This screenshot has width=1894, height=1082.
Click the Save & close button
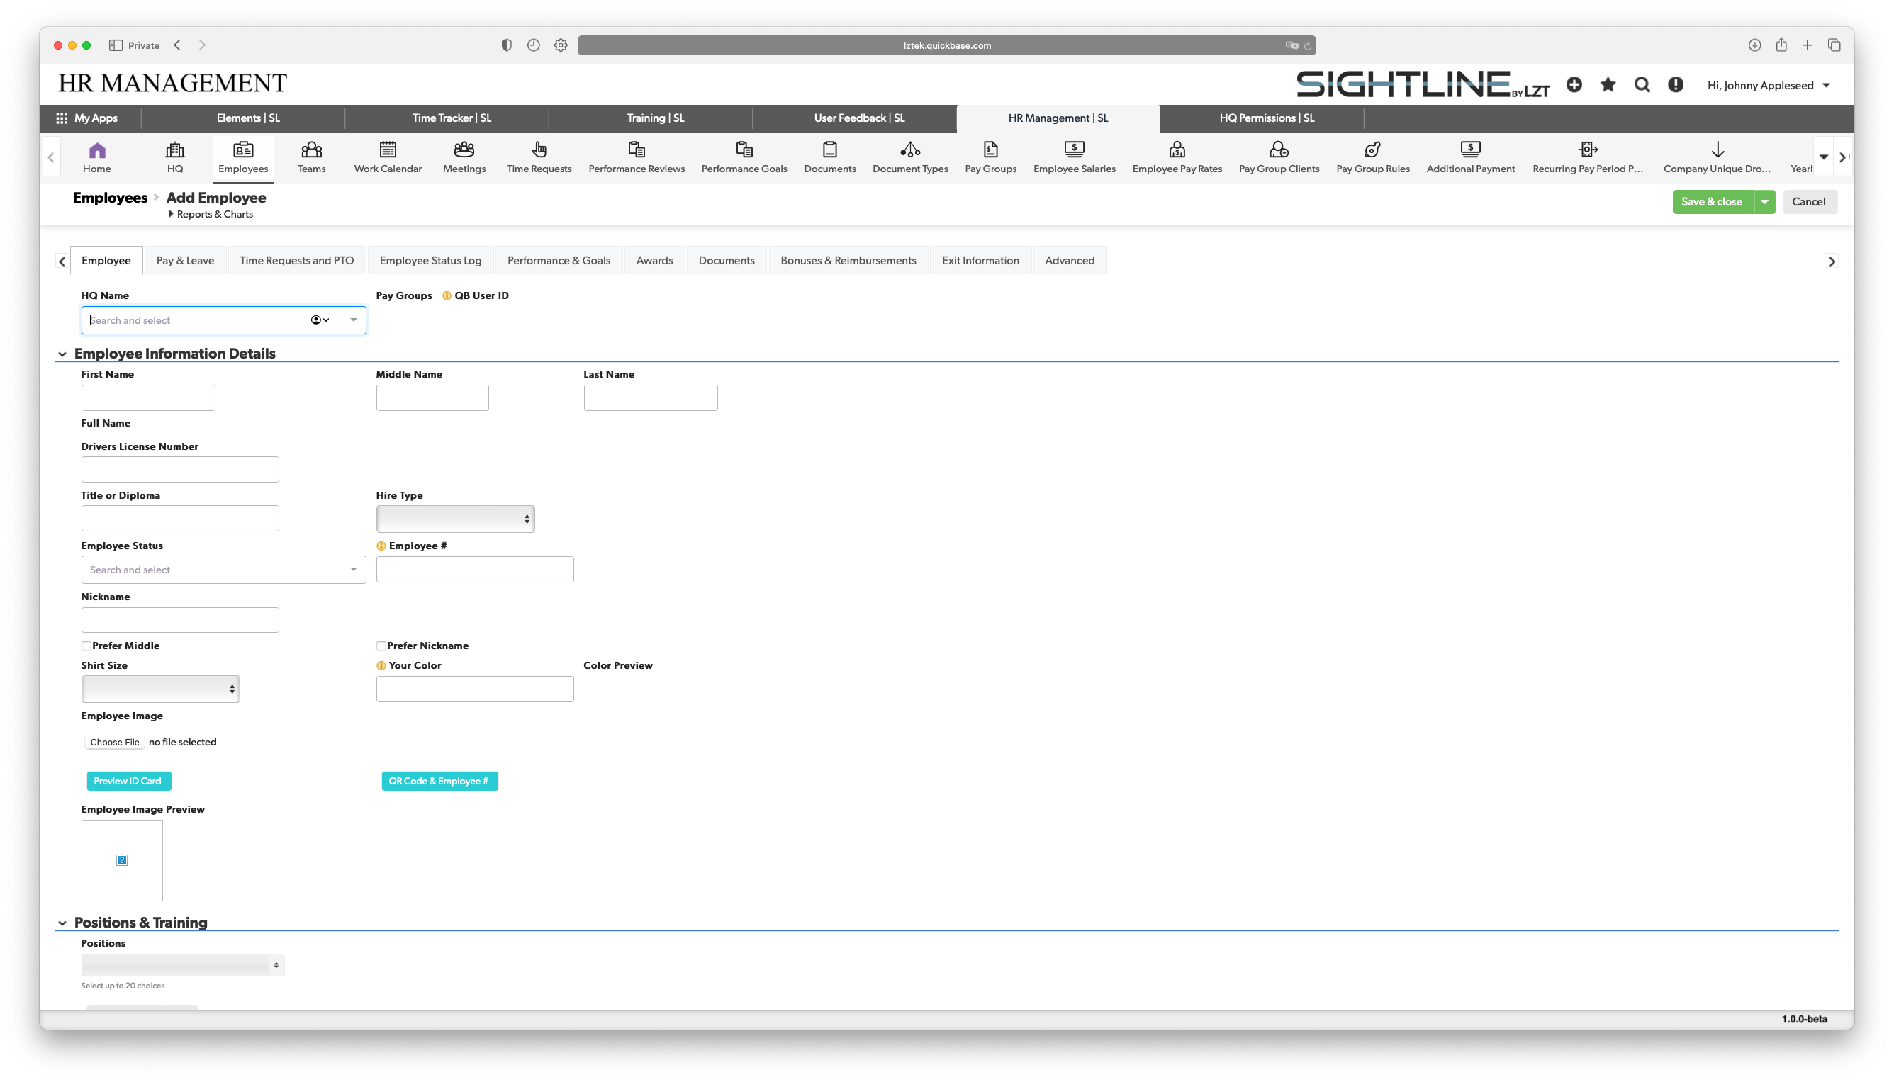click(1711, 201)
